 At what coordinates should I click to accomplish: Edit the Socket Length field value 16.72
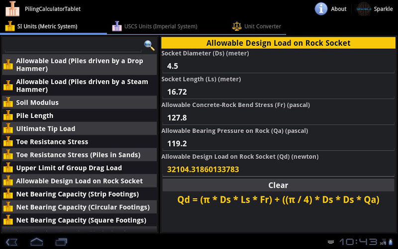[278, 92]
